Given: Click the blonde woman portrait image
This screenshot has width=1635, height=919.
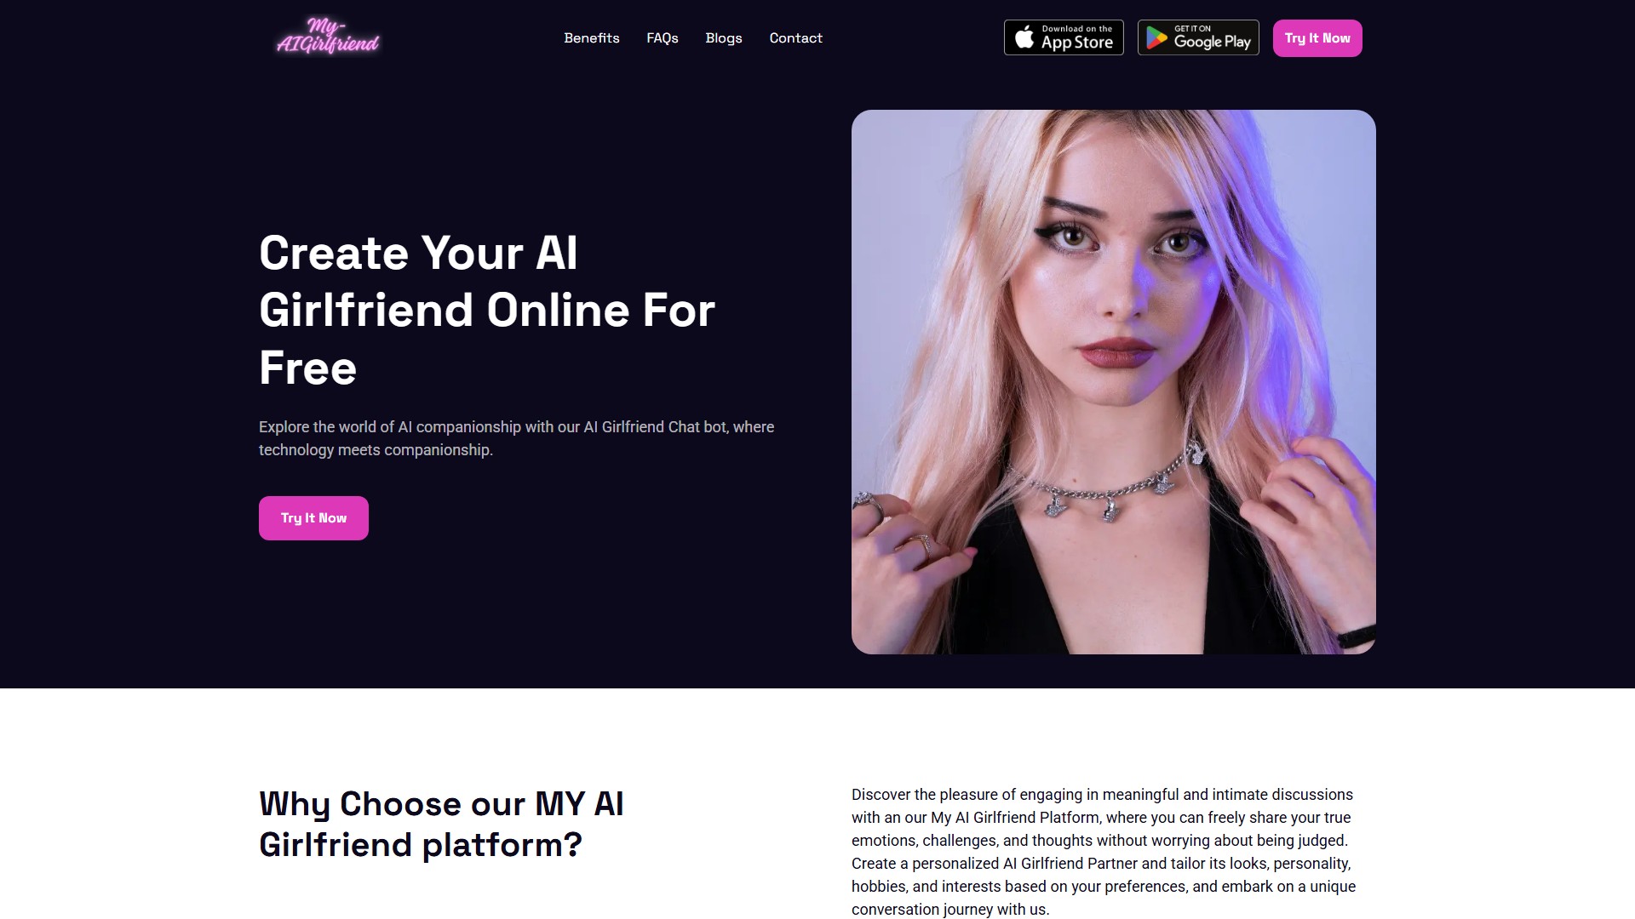Looking at the screenshot, I should (x=1114, y=382).
